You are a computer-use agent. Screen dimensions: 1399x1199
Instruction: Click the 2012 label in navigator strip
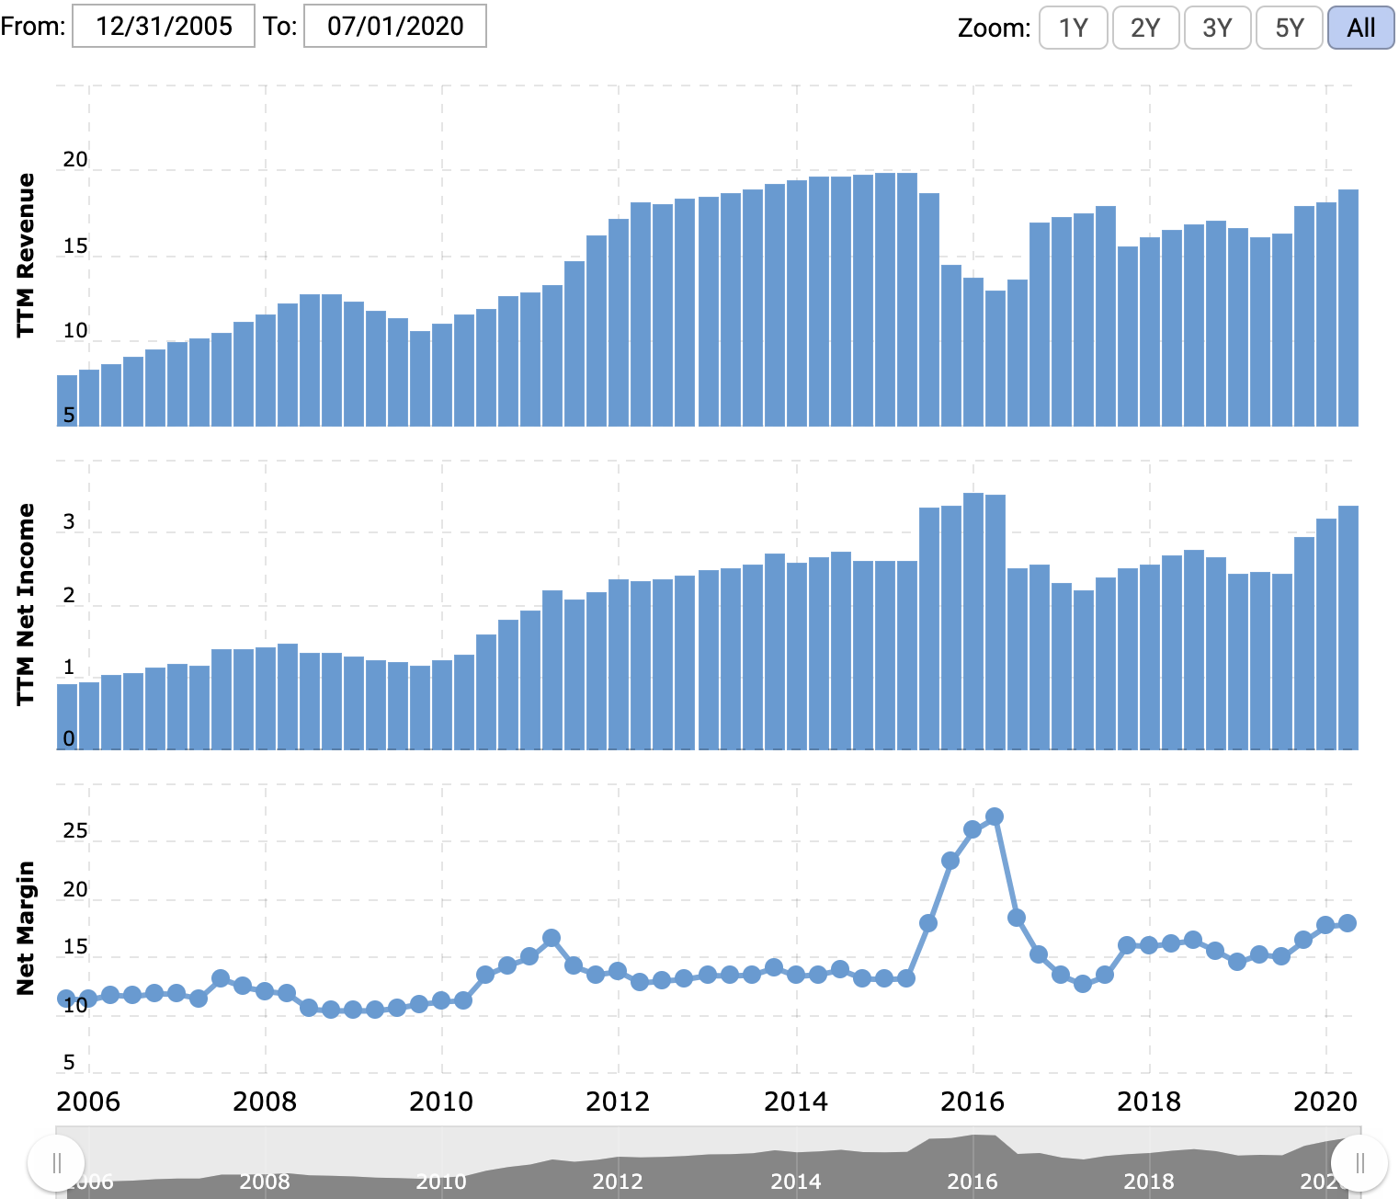point(618,1182)
